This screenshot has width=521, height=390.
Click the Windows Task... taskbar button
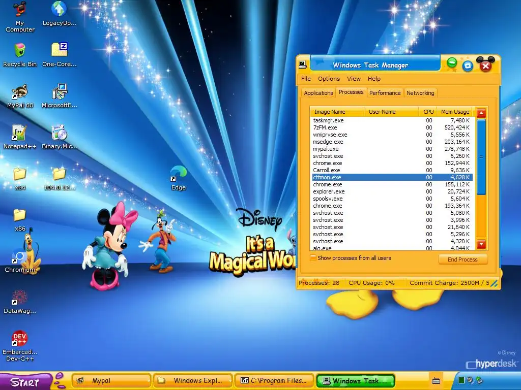pyautogui.click(x=356, y=381)
